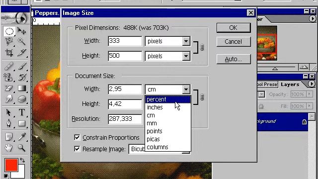
Task: Select the Elliptical Marquee tool
Action: coord(9,31)
